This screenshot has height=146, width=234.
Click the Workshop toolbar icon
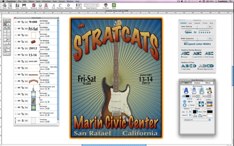tap(34, 5)
